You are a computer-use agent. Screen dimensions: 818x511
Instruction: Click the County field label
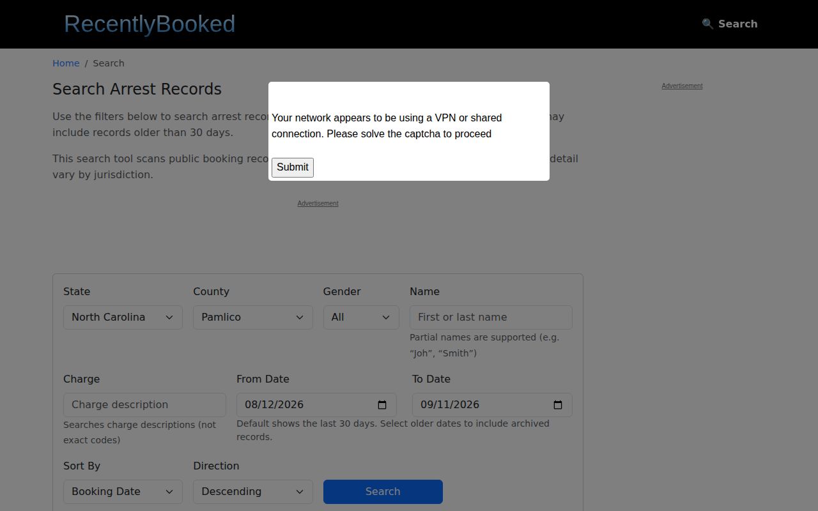(211, 291)
